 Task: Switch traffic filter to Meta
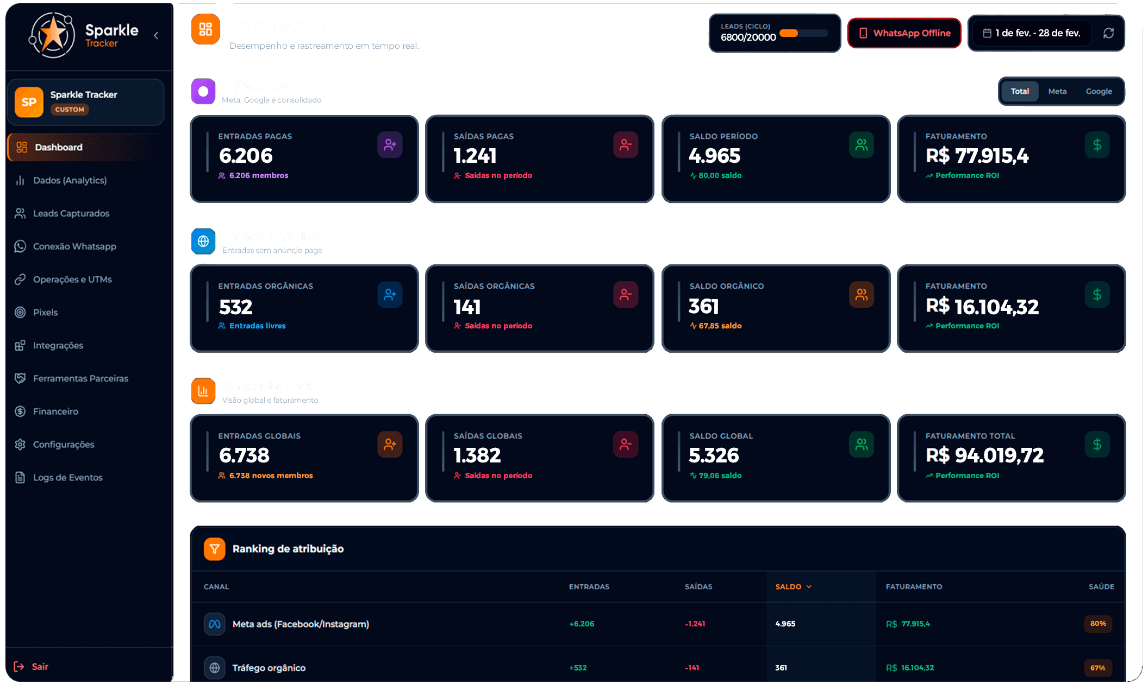coord(1057,91)
